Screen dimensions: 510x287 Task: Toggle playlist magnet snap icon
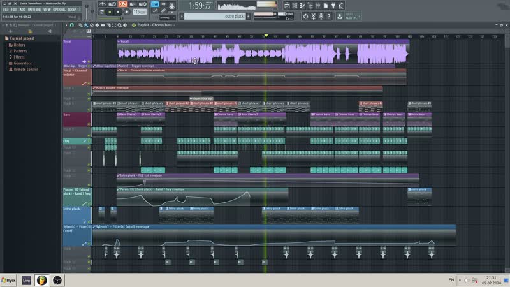(72, 25)
